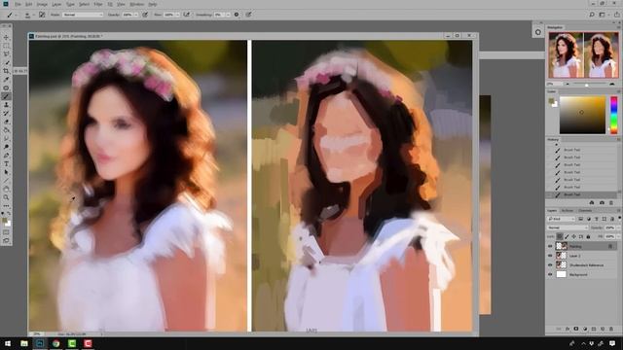Open Windows Start menu
Screen dimensions: 623x350
pos(8,343)
